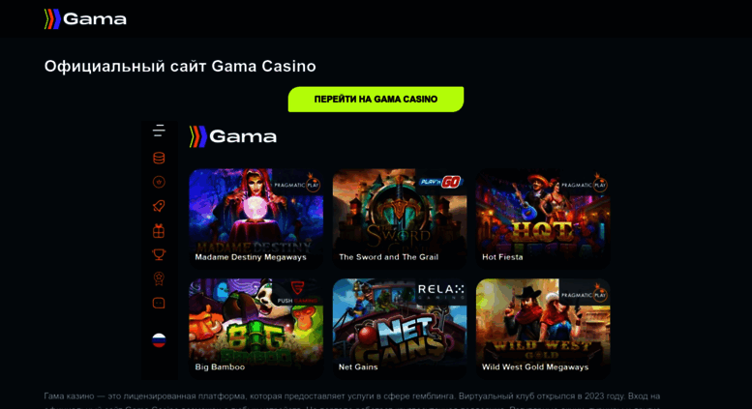This screenshot has height=409, width=752.
Task: Launch the Hot Fiesta slot
Action: pyautogui.click(x=543, y=218)
